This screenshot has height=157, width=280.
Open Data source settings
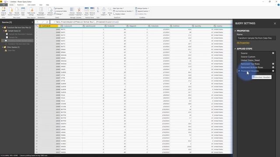tap(31, 11)
